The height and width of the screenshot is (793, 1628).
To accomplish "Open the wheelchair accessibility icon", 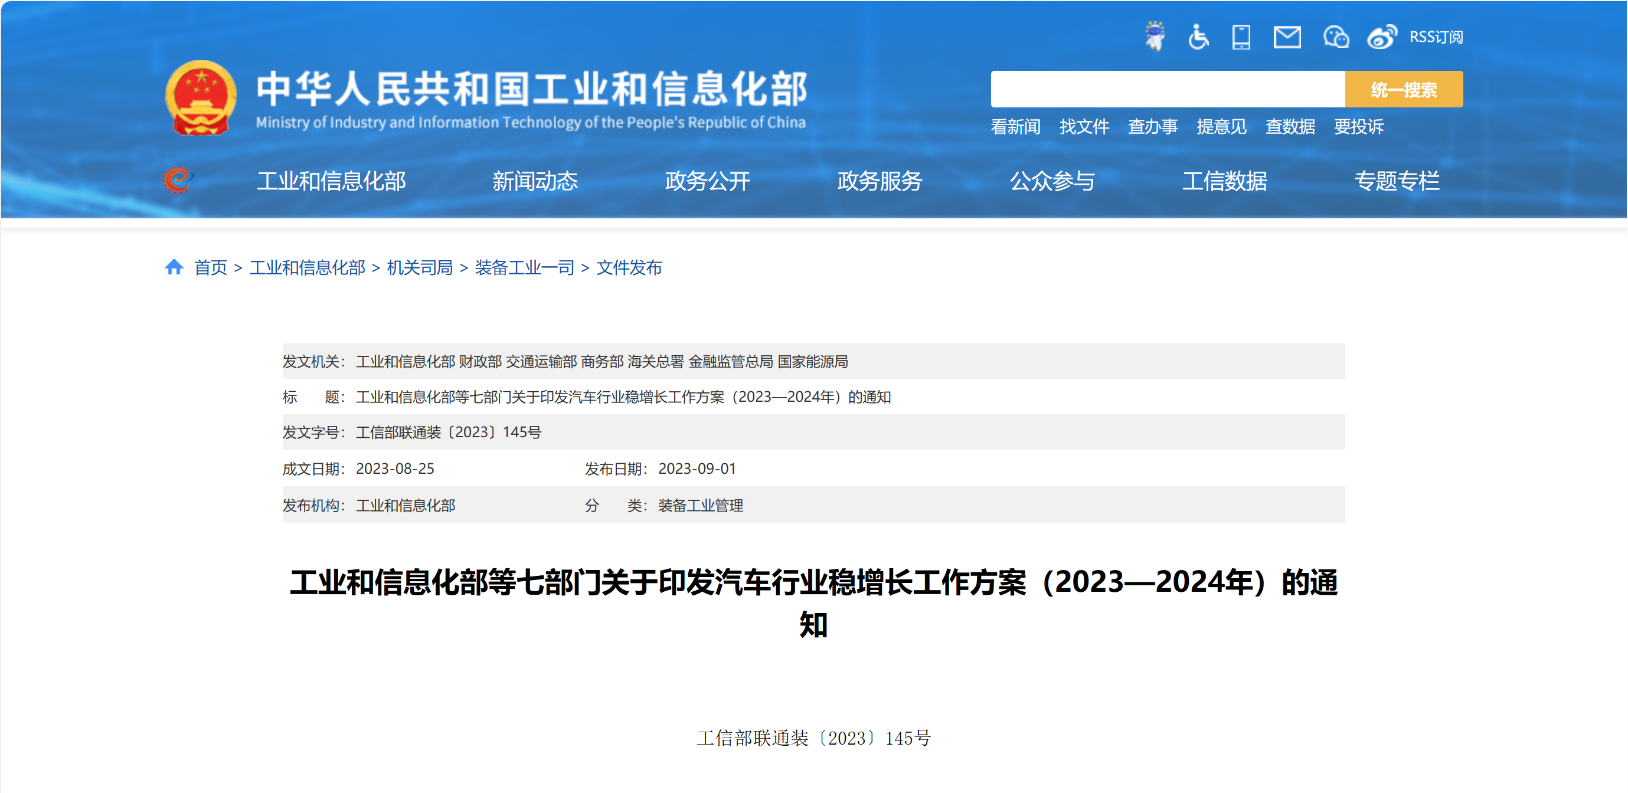I will click(1198, 37).
